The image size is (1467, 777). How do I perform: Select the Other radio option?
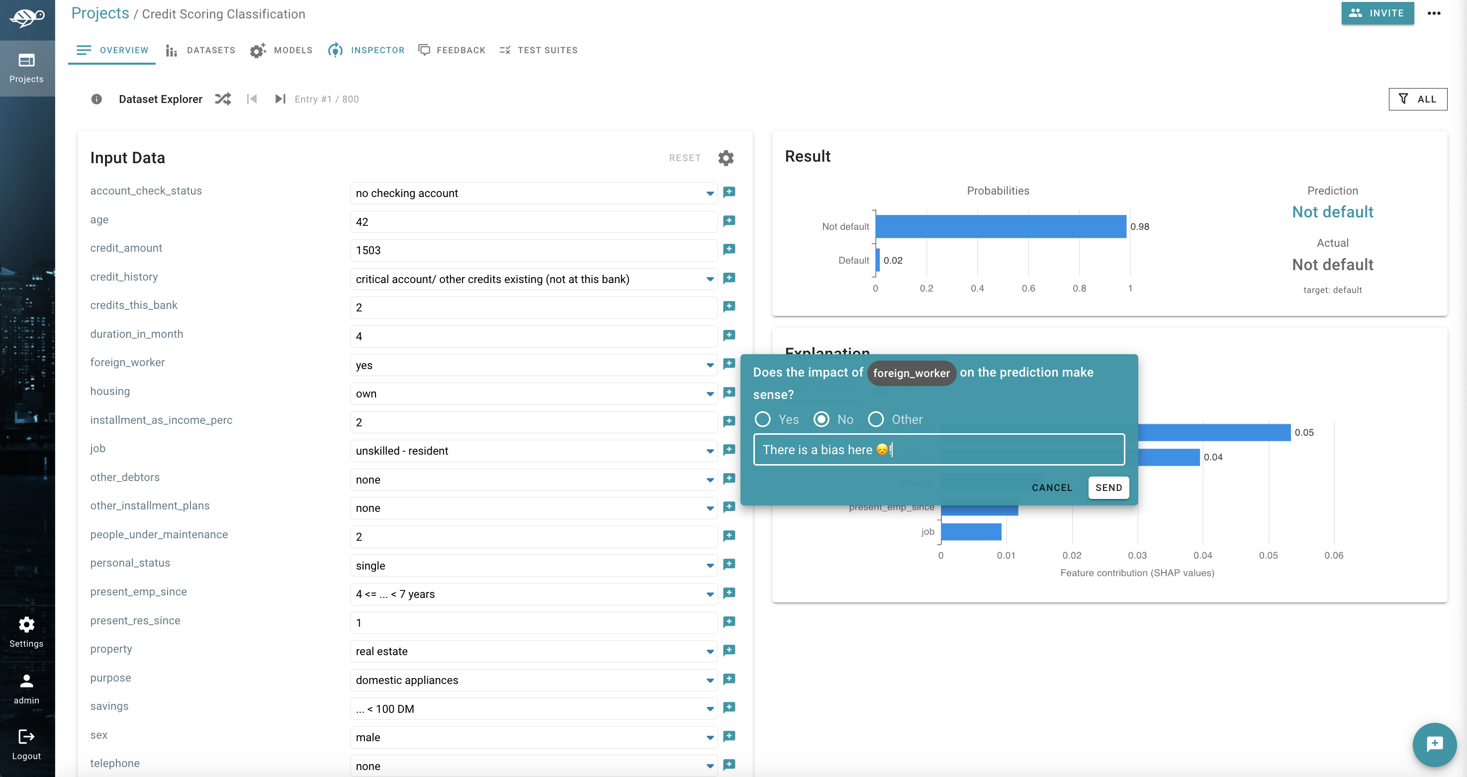pos(875,419)
